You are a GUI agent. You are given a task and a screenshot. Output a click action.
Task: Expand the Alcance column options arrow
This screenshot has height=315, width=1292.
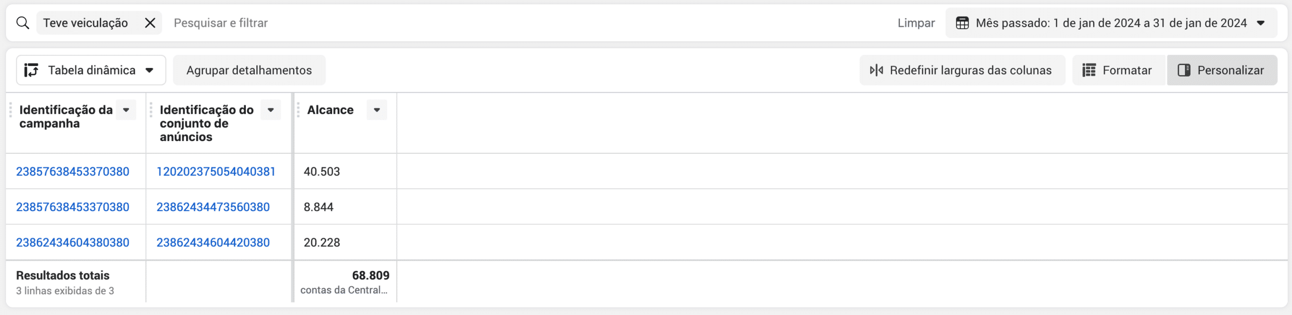(376, 110)
